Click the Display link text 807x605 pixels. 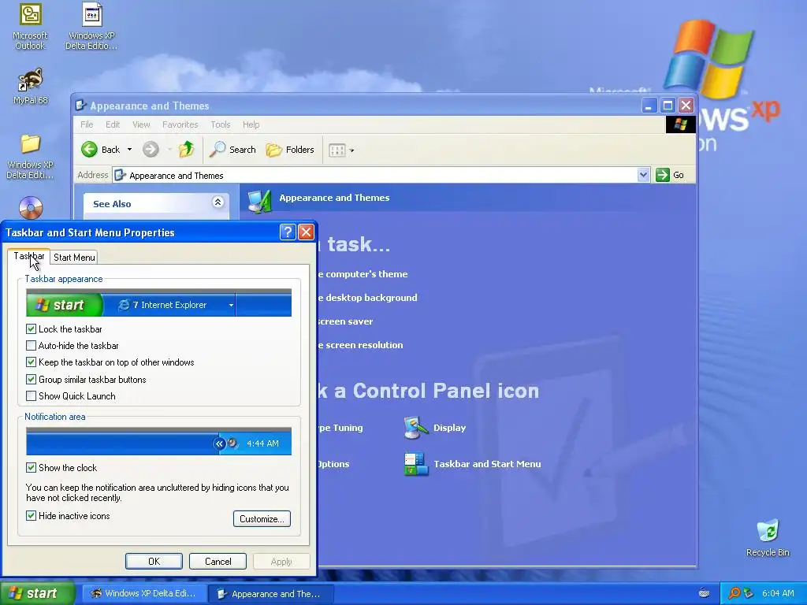click(x=449, y=428)
